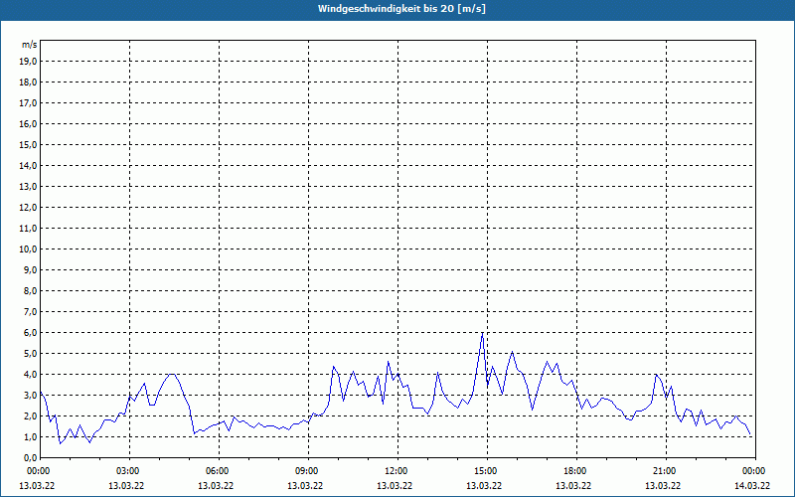795x497 pixels.
Task: Pick the 15,0 y-axis label
Action: 29,144
